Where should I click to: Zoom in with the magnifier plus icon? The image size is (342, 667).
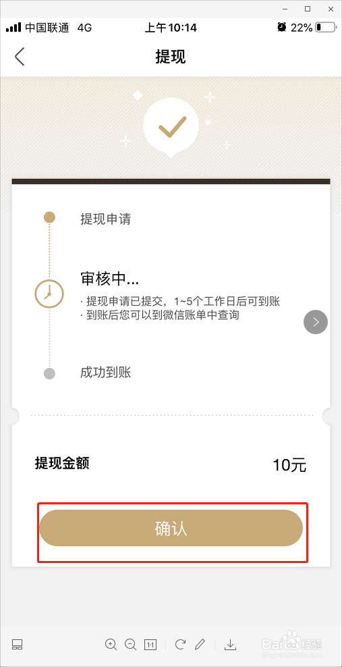point(111,645)
